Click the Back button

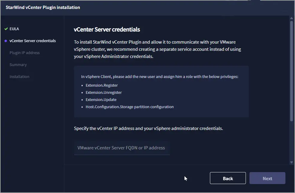[x=228, y=178]
